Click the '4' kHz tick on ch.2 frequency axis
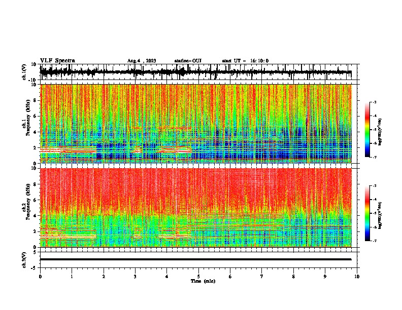The height and width of the screenshot is (310, 402). [x=36, y=216]
